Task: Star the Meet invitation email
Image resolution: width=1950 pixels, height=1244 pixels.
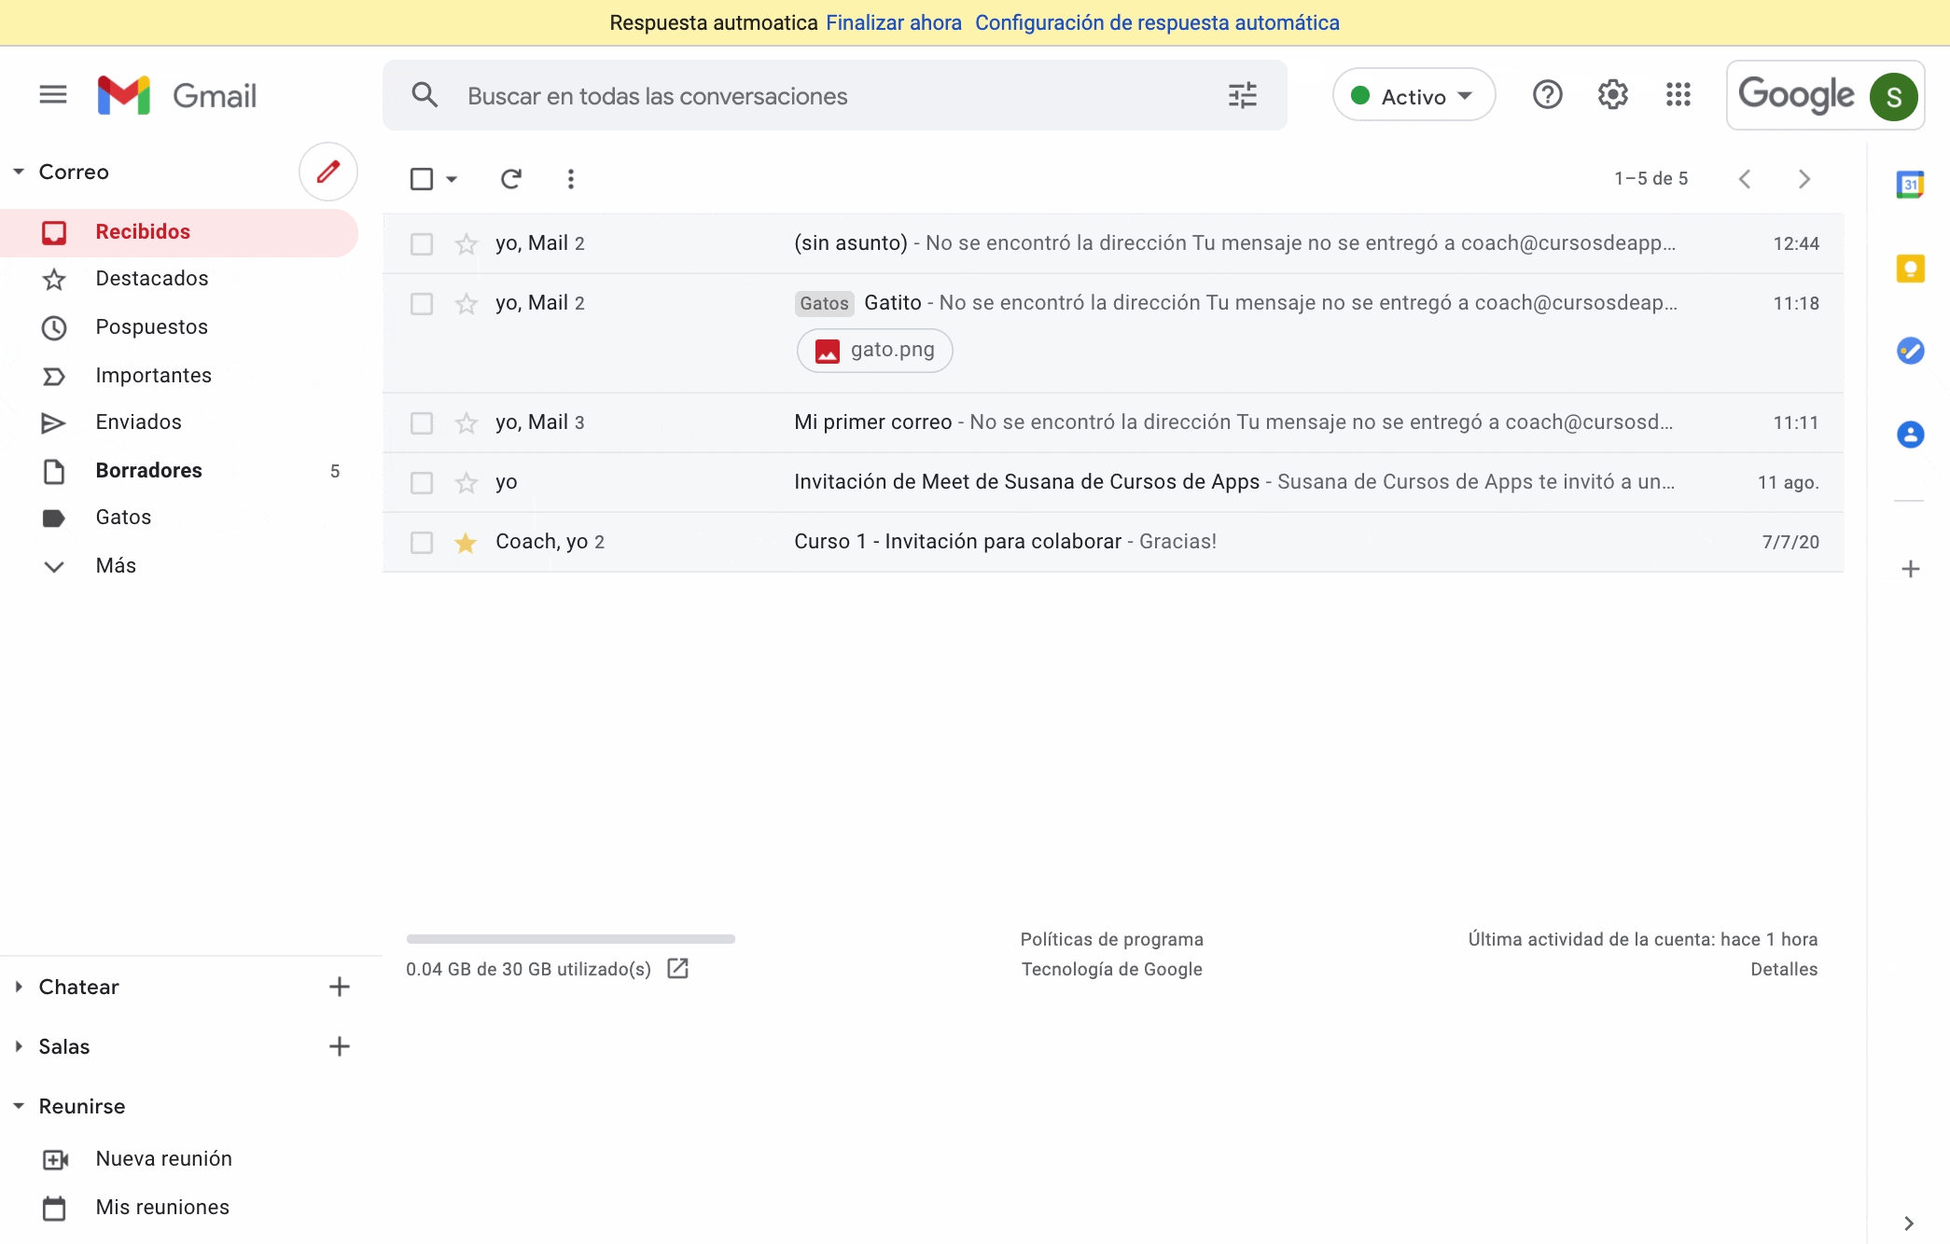Action: [x=466, y=483]
